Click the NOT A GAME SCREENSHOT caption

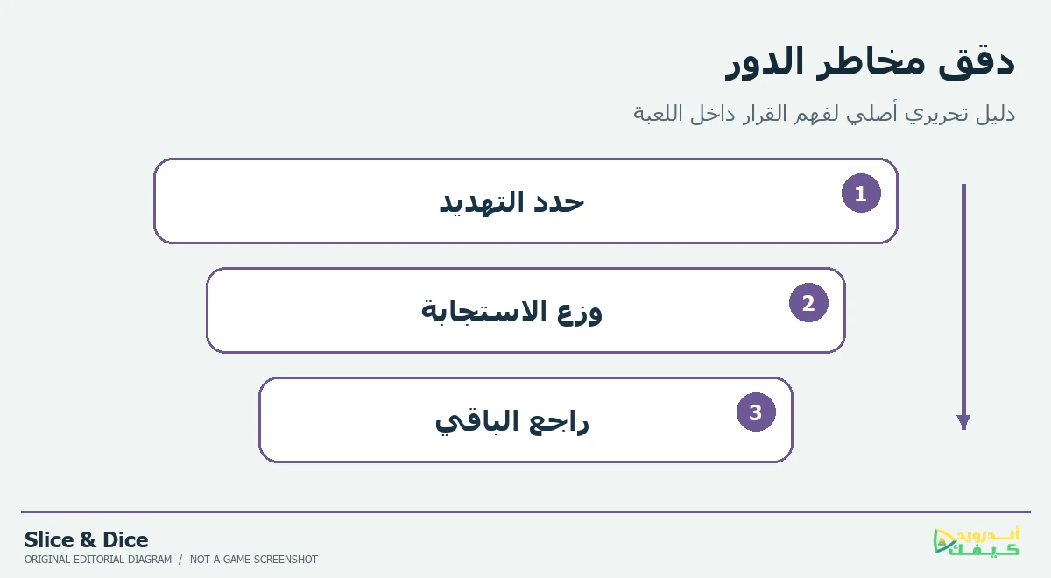[254, 560]
